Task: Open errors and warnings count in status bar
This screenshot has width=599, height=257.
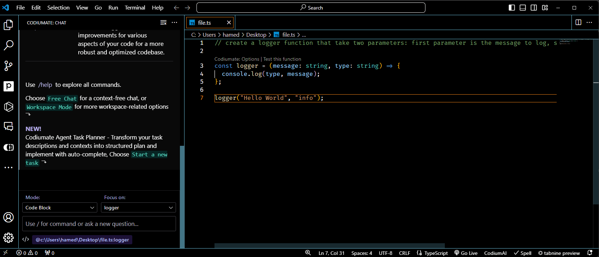Action: pos(27,253)
